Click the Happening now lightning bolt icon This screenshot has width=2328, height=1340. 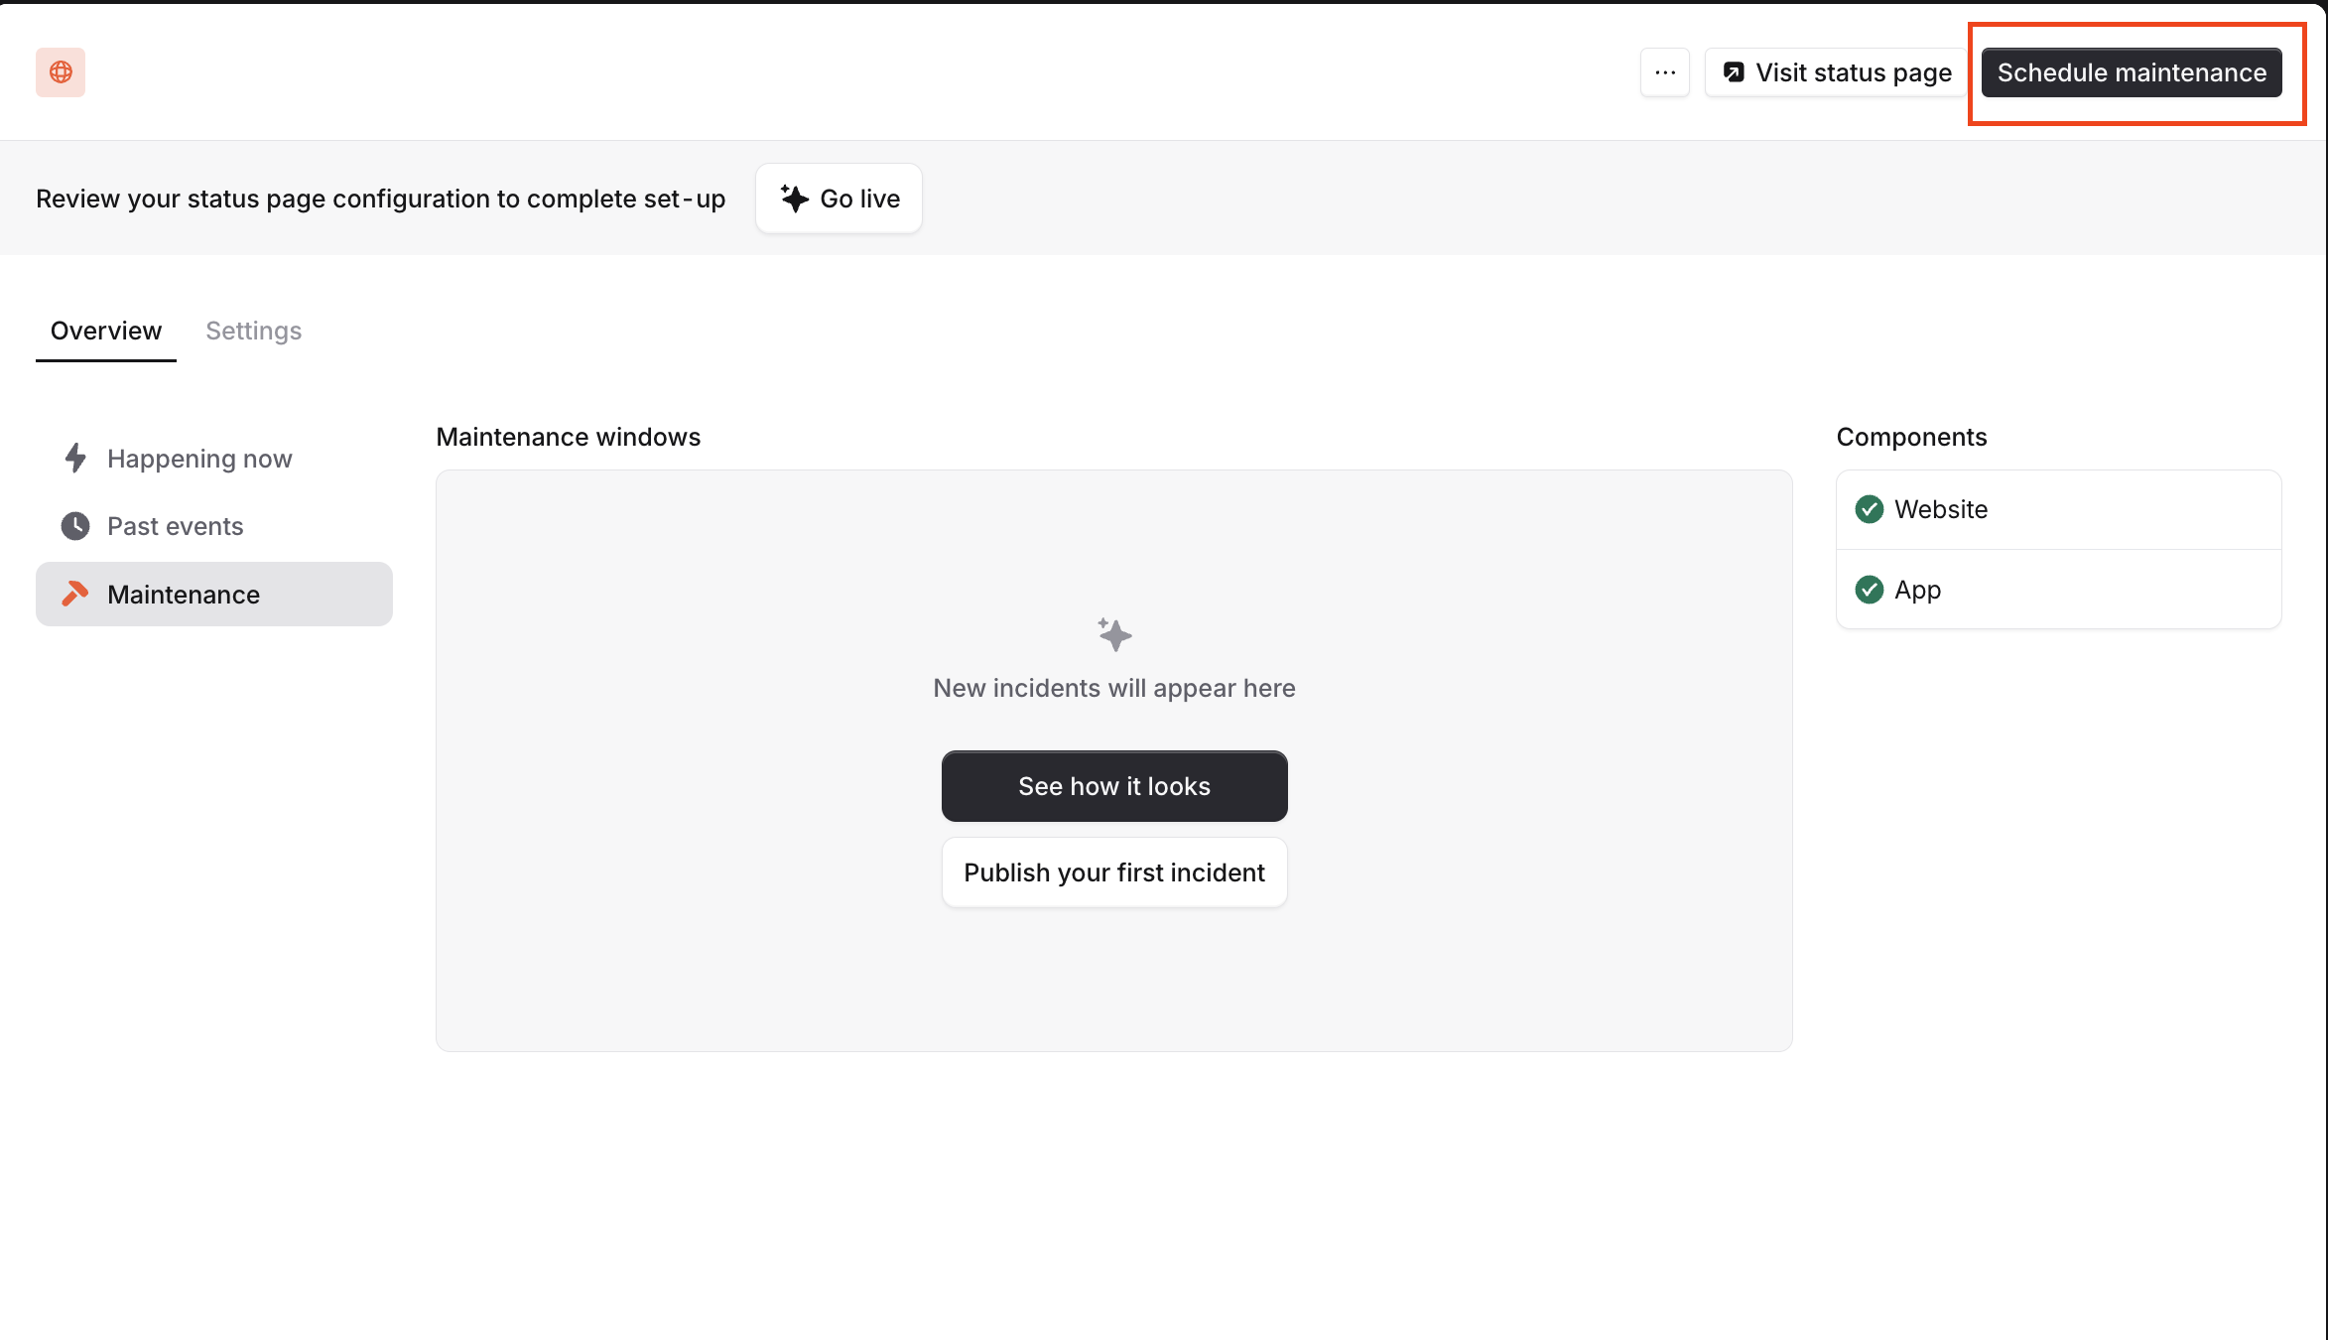75,458
